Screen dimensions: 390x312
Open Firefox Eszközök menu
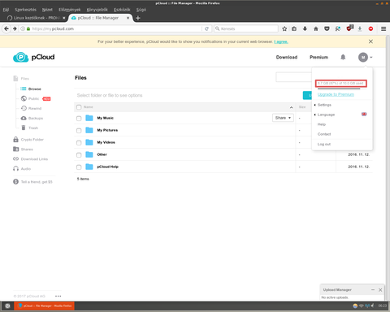click(122, 10)
